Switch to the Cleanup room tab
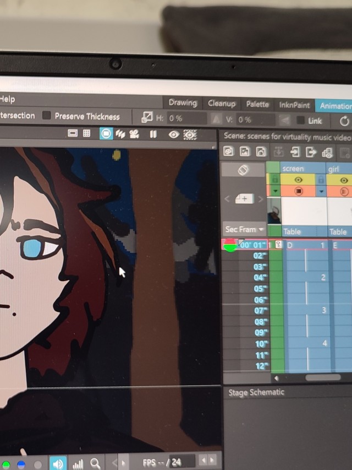 click(x=222, y=104)
